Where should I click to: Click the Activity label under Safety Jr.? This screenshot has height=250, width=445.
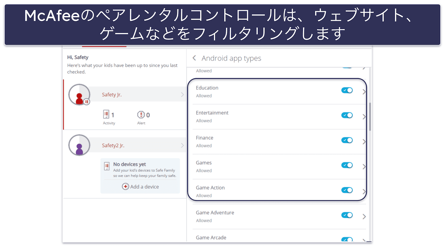(x=109, y=123)
